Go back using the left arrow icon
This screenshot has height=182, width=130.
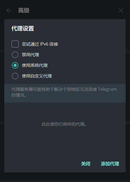[9, 10]
